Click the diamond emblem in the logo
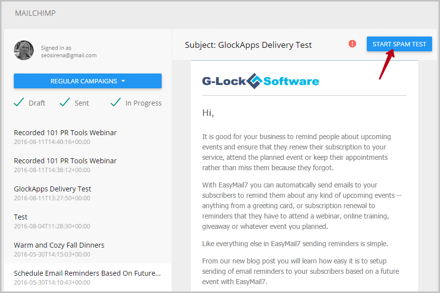The width and height of the screenshot is (440, 293). coord(254,81)
